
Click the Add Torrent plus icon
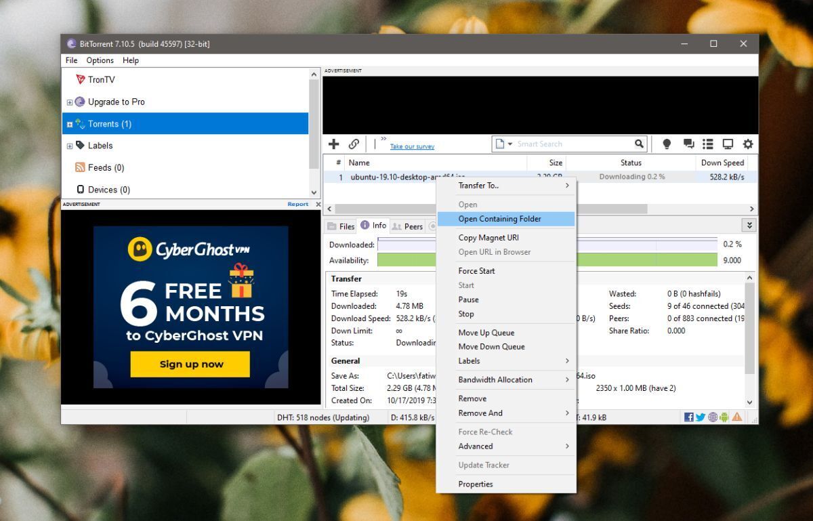tap(333, 144)
